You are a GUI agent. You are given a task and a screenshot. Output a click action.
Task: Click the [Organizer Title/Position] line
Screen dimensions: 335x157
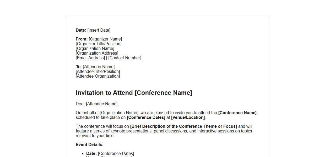coord(99,44)
